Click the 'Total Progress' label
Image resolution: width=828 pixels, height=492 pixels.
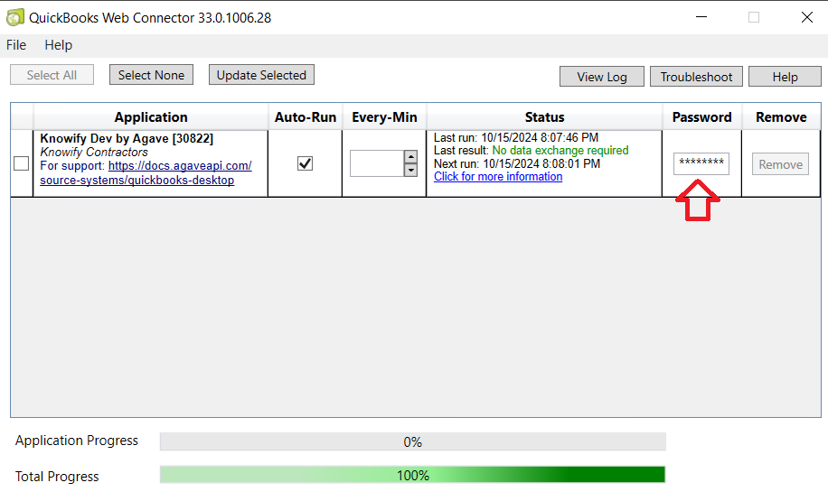[57, 476]
